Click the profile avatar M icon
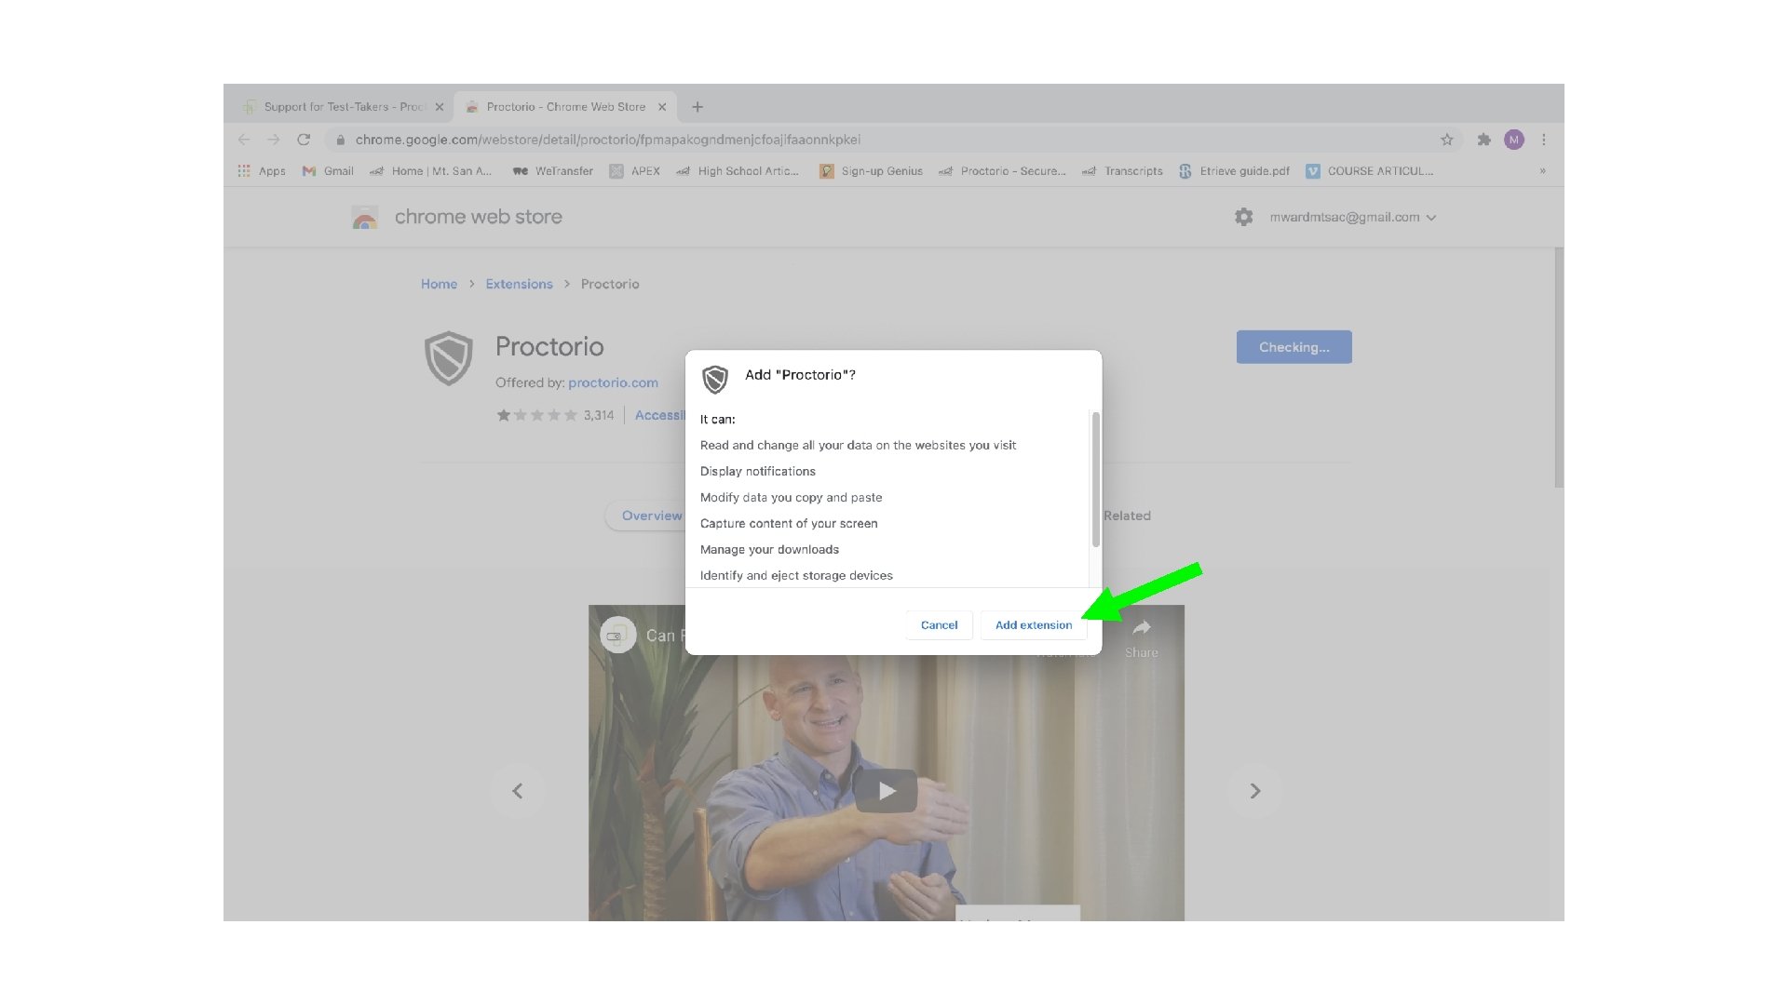The image size is (1788, 1005). pyautogui.click(x=1513, y=140)
